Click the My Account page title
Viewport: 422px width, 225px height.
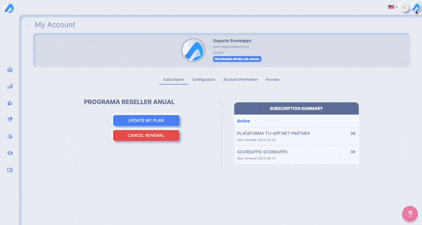pos(55,25)
